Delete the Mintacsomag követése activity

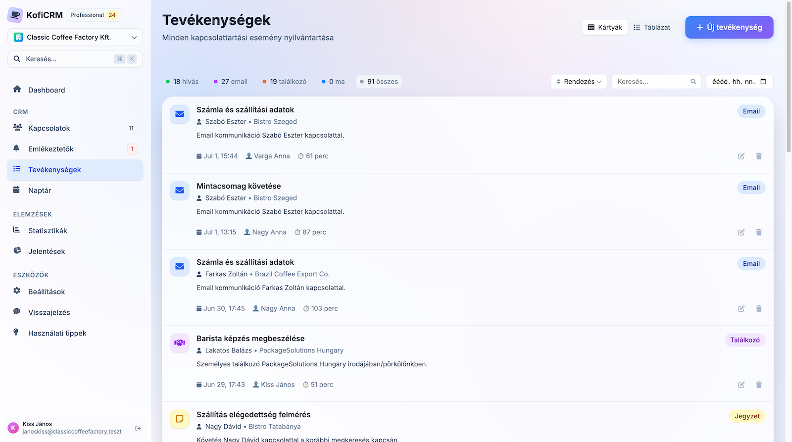tap(759, 232)
